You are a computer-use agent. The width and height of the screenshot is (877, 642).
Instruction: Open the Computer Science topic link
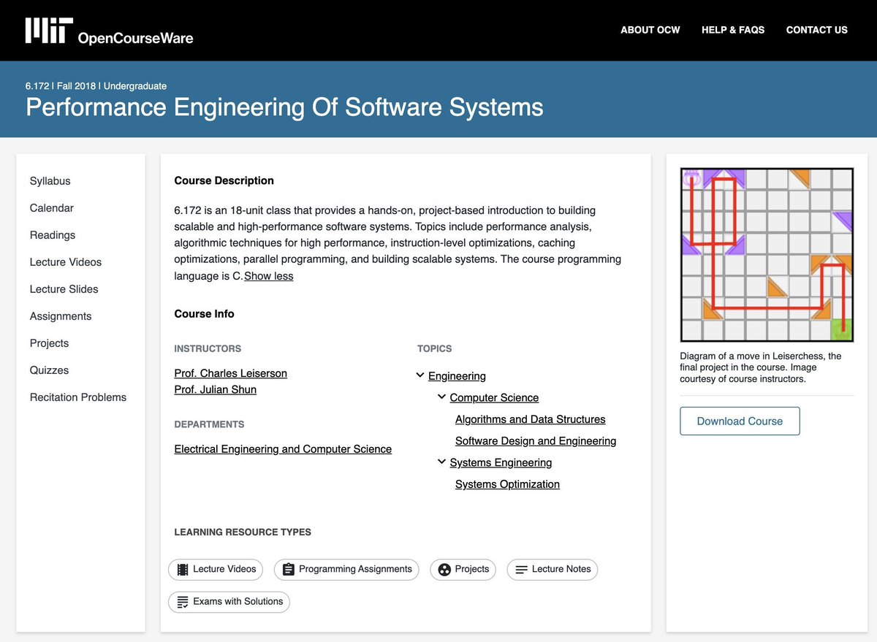click(494, 397)
